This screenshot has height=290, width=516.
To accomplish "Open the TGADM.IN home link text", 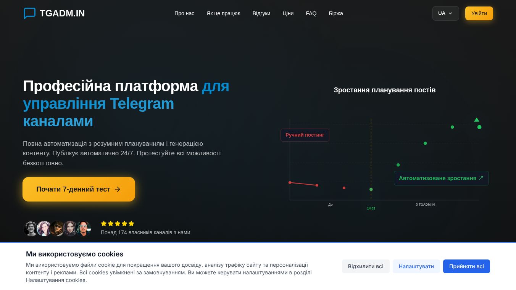I will pyautogui.click(x=62, y=13).
